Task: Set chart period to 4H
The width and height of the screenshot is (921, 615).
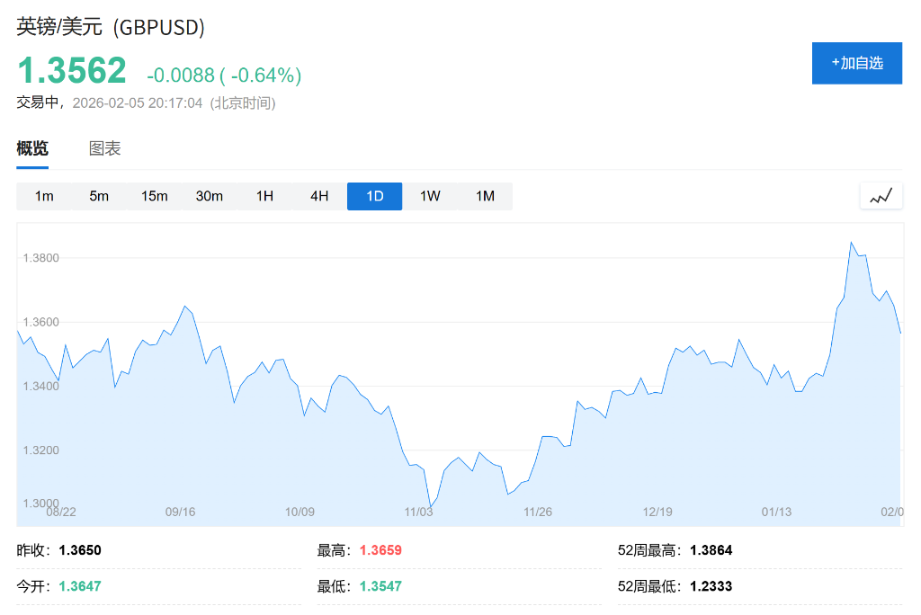Action: 319,196
